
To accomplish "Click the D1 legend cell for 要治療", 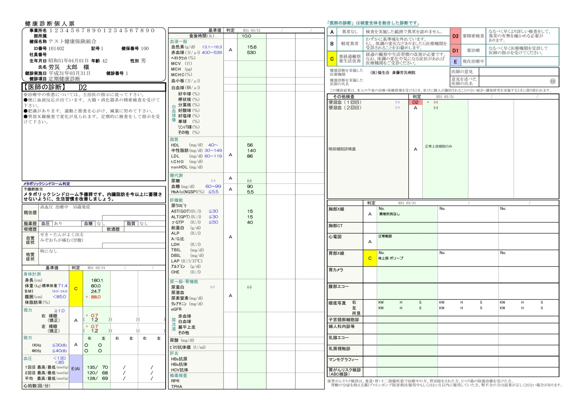I will click(455, 51).
